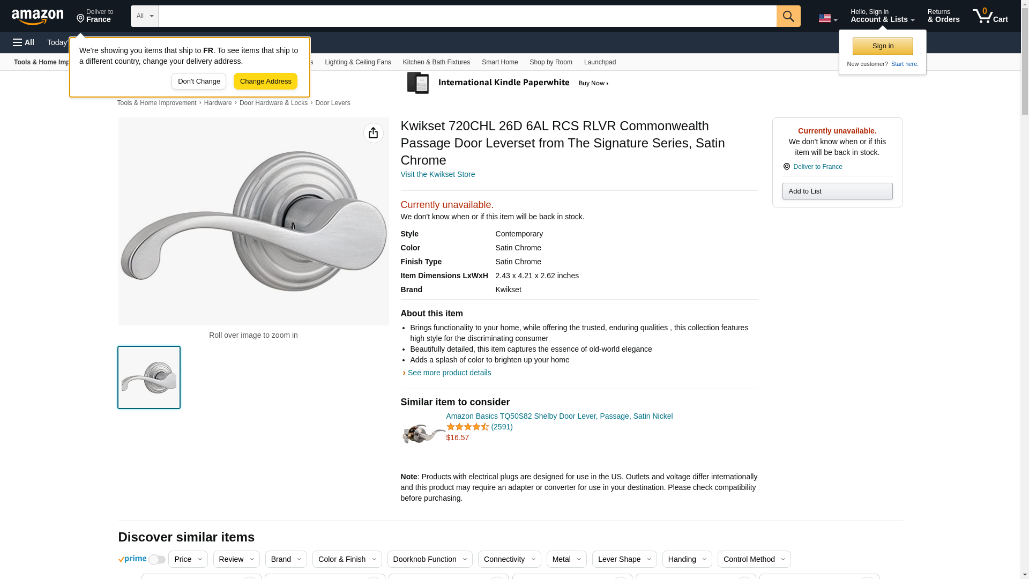Image resolution: width=1029 pixels, height=579 pixels.
Task: Click the Change Address button
Action: click(x=265, y=81)
